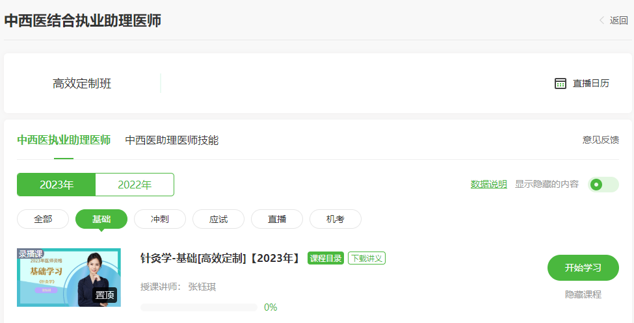
Task: Filter courses by 机考
Action: click(x=336, y=219)
